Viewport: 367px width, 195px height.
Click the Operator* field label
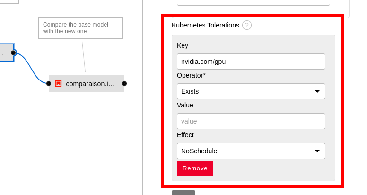click(191, 75)
